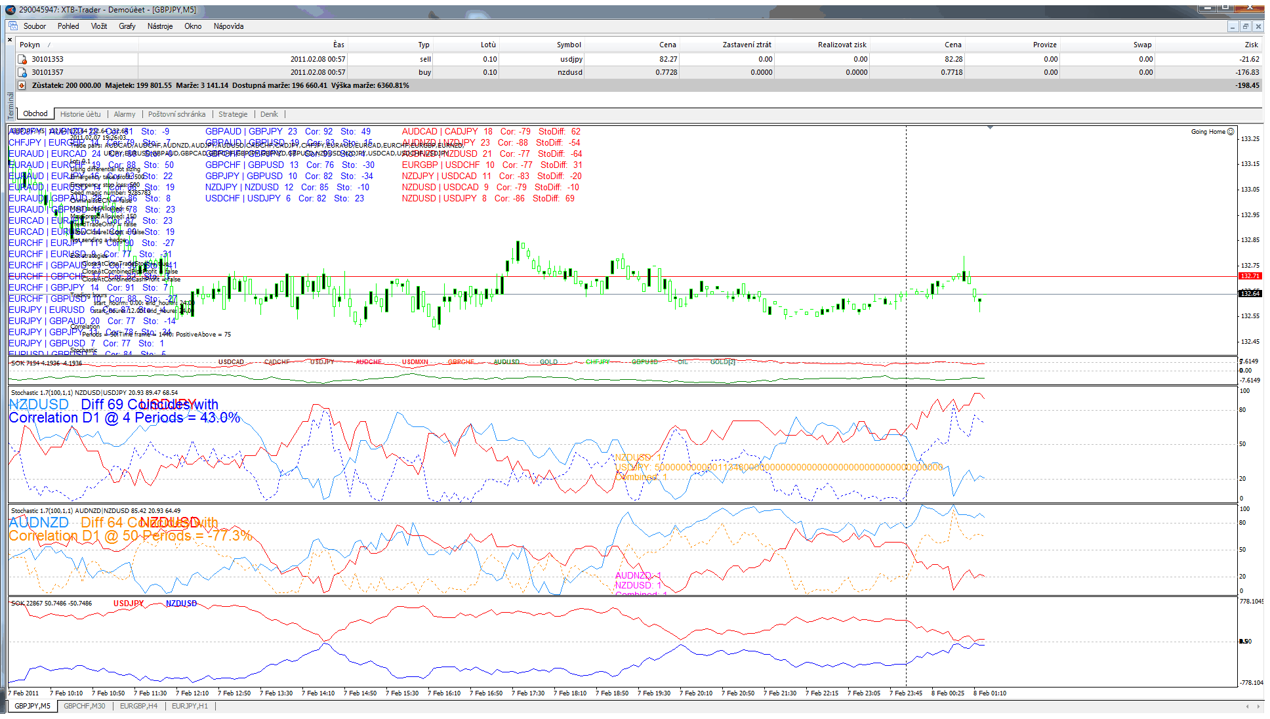Screen dimensions: 1270x719
Task: Click the chart shift triangle marker
Action: click(990, 127)
